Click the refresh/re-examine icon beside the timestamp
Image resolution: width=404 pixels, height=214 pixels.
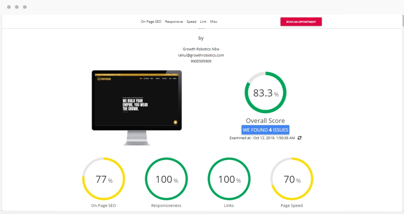click(300, 138)
